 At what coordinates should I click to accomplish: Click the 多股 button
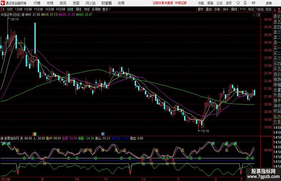point(217,9)
